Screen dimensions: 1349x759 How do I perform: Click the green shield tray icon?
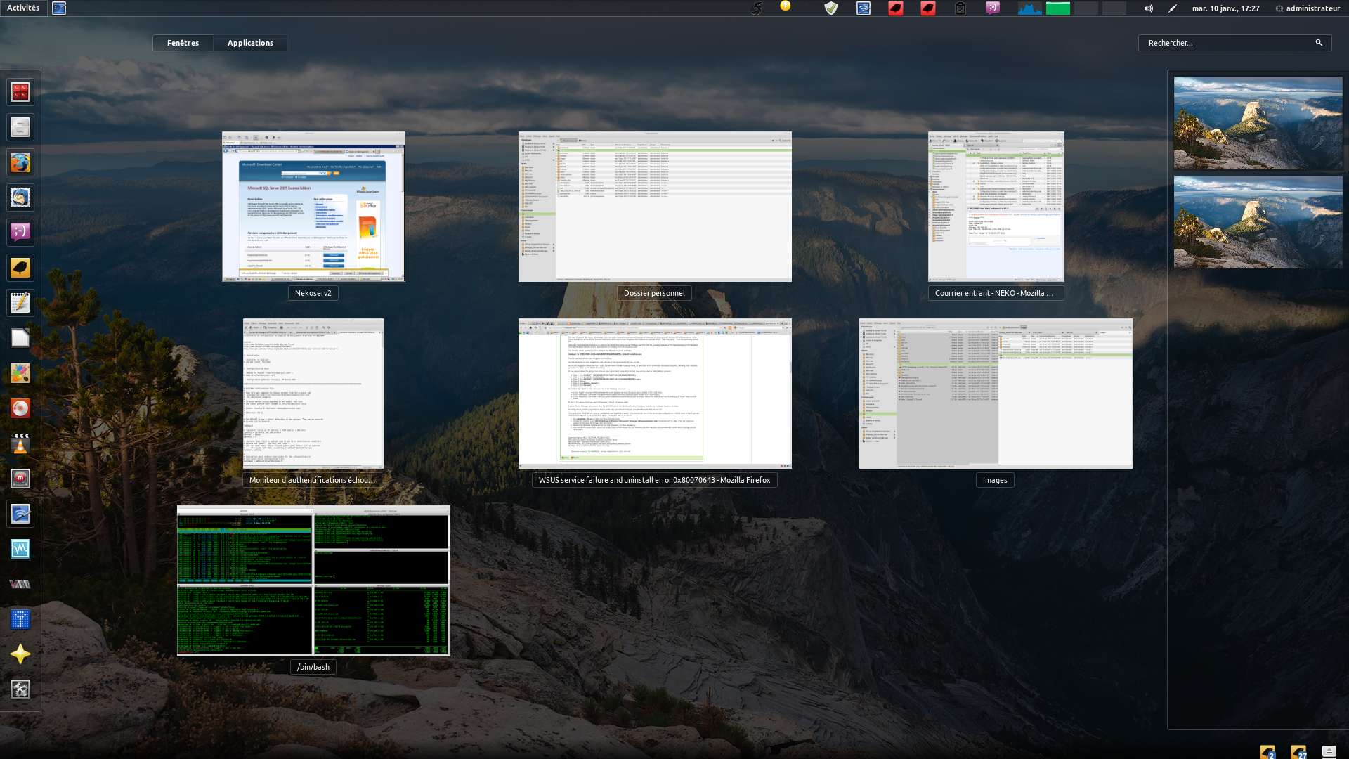[x=831, y=8]
